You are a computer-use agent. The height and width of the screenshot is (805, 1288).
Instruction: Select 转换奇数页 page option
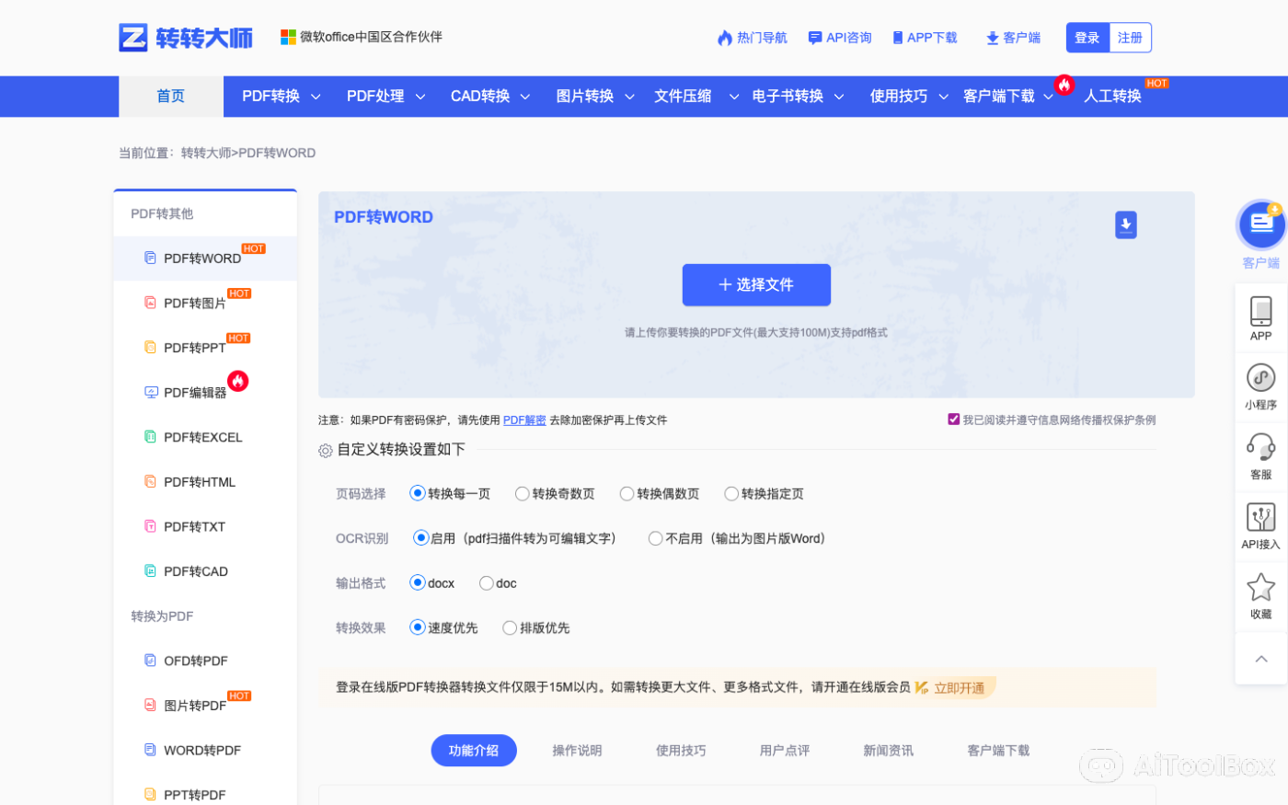[522, 493]
